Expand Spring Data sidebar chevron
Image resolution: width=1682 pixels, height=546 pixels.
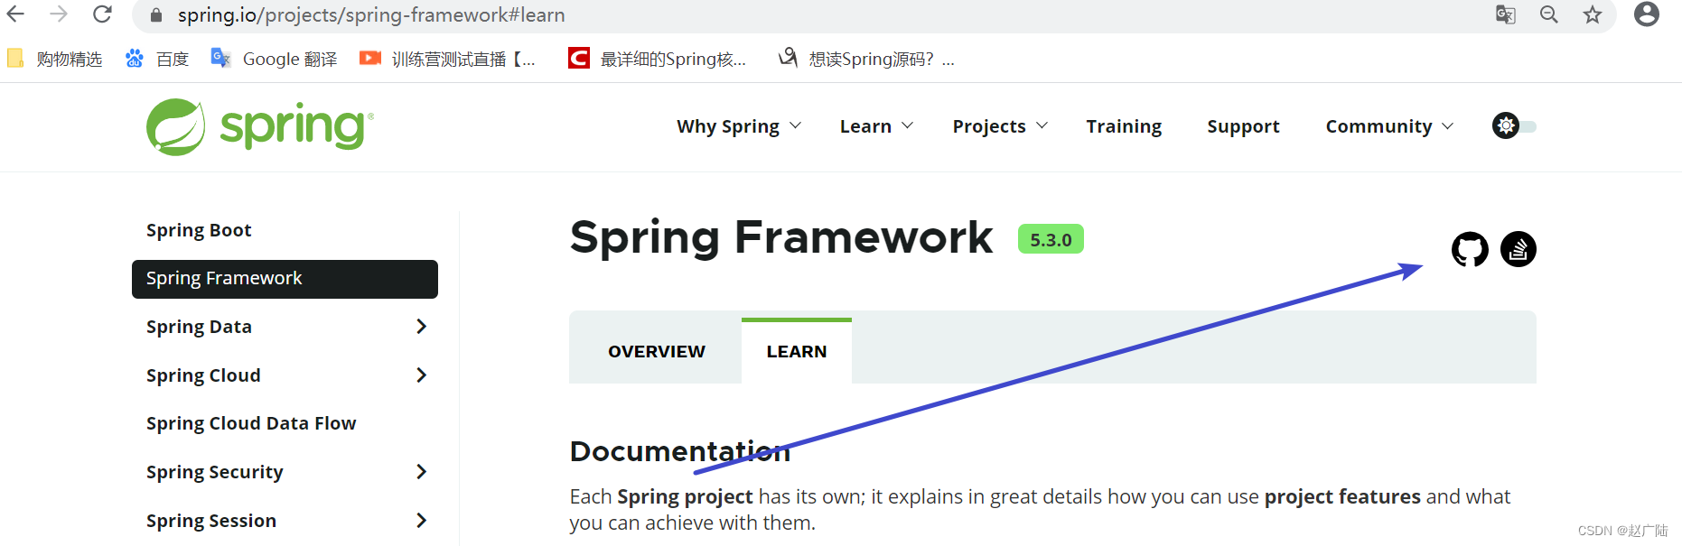point(421,327)
